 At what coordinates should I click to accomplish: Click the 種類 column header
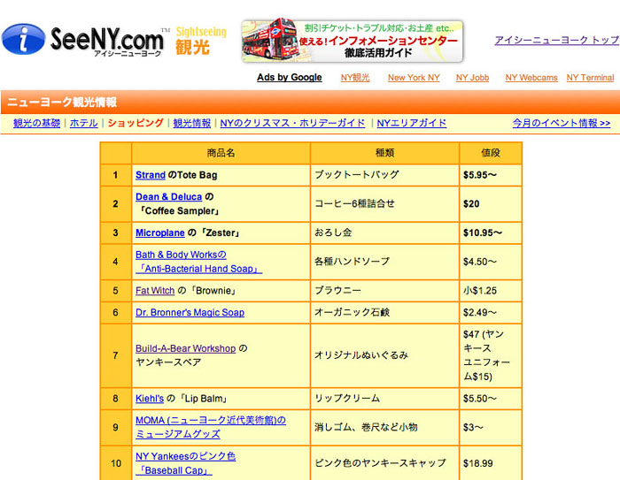tap(384, 153)
